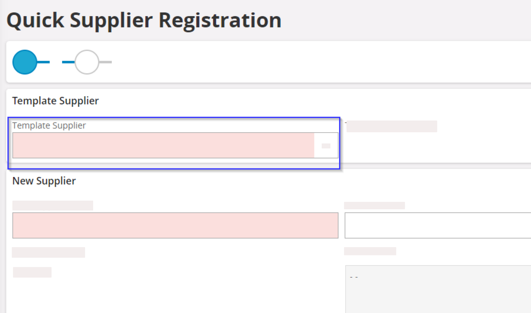Viewport: 531px width, 313px height.
Task: Open the Template Supplier lookup button
Action: 326,146
